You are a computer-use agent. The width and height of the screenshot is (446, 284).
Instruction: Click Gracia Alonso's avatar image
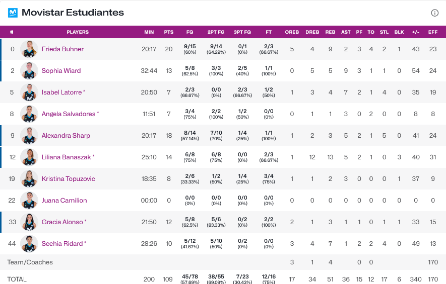pos(29,222)
